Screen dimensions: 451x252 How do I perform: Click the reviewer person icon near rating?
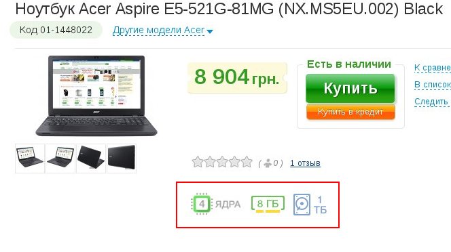pyautogui.click(x=268, y=163)
